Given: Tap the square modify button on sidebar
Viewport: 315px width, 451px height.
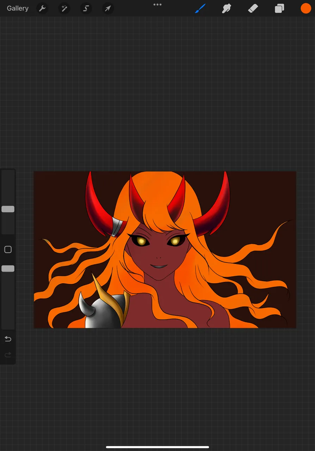Looking at the screenshot, I should pos(8,249).
